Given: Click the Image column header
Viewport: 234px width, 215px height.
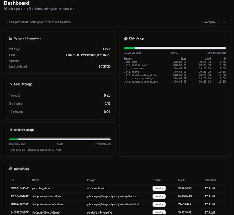Looking at the screenshot, I should [91, 180].
